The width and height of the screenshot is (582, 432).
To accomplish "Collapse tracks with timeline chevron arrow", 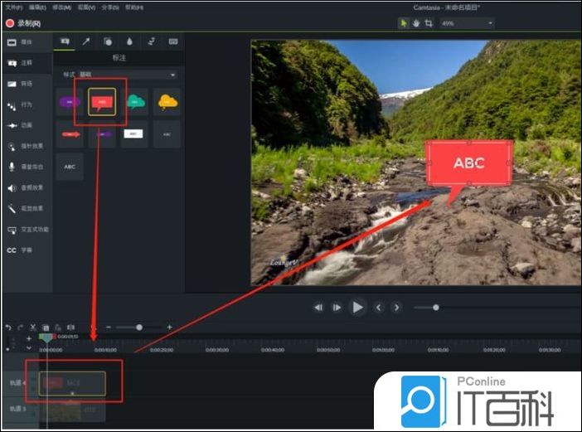I will 29,348.
